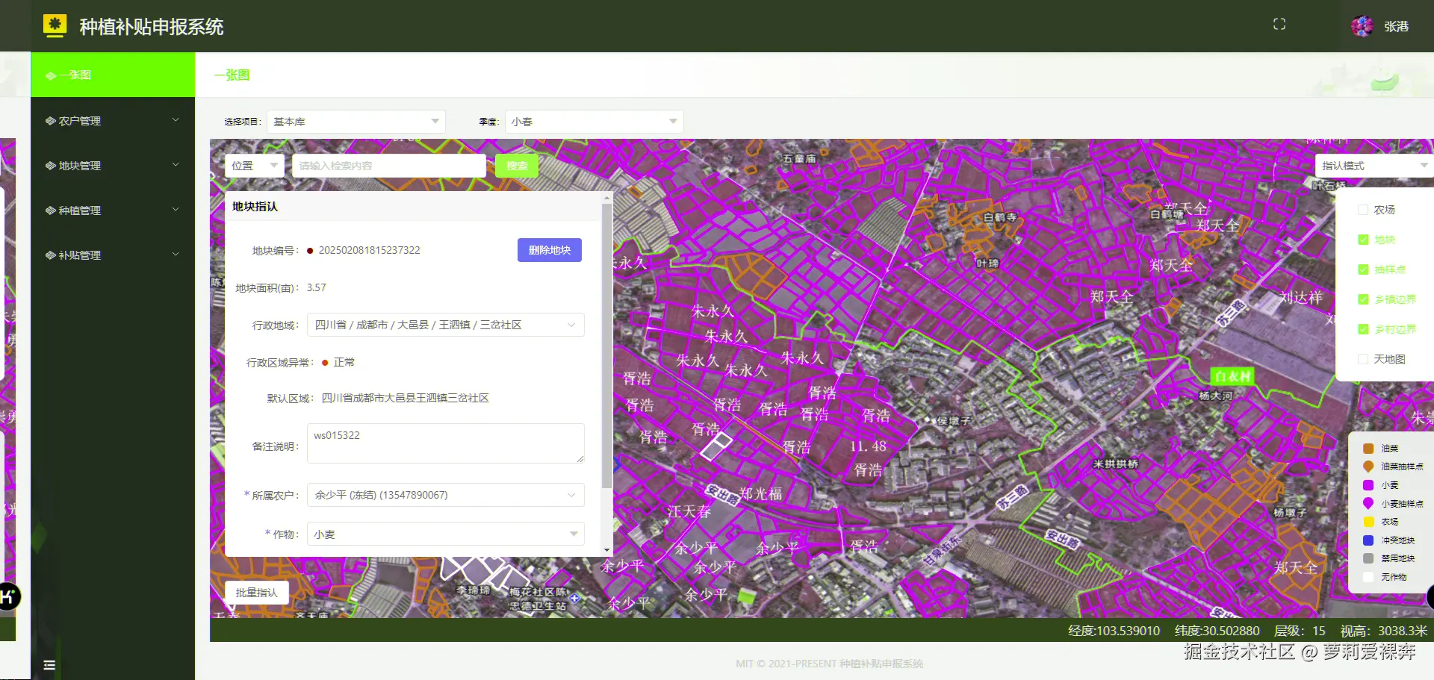Click the 经度:103.539010 status bar reading

pos(1114,631)
